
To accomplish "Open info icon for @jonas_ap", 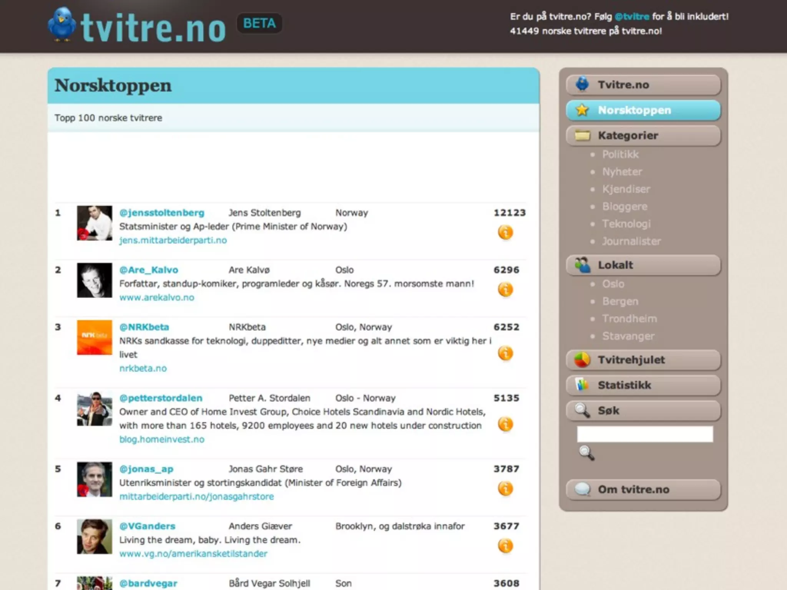I will click(x=505, y=489).
